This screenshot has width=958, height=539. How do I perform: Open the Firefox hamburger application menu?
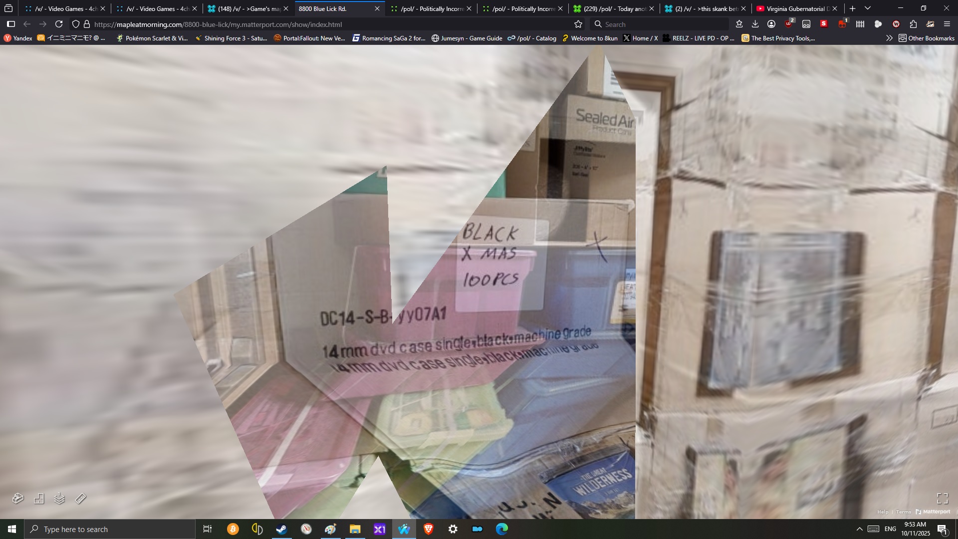coord(947,24)
